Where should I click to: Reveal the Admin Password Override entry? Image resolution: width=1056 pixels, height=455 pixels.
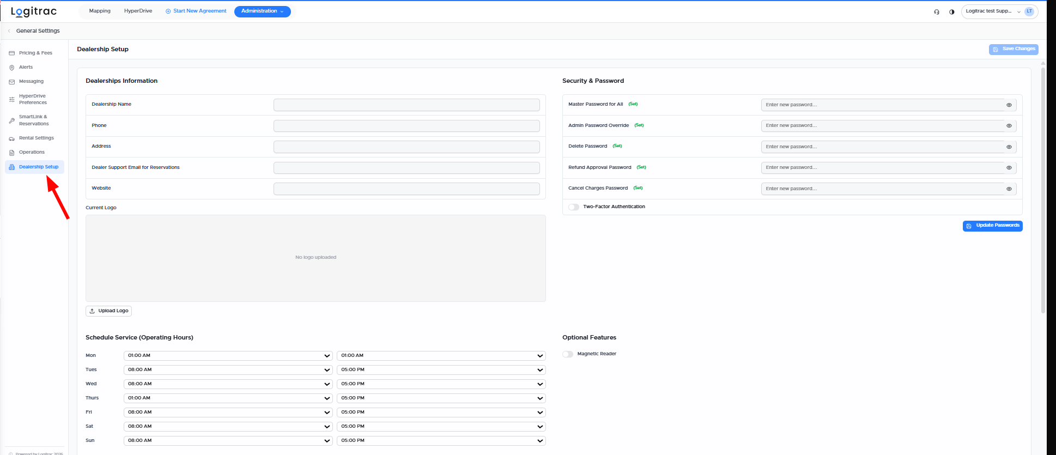[1009, 126]
